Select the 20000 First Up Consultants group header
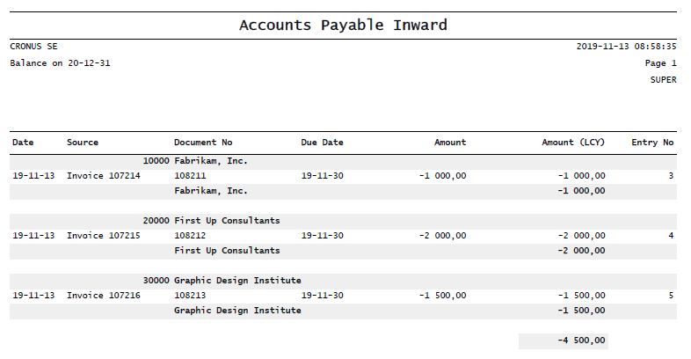 pos(211,221)
